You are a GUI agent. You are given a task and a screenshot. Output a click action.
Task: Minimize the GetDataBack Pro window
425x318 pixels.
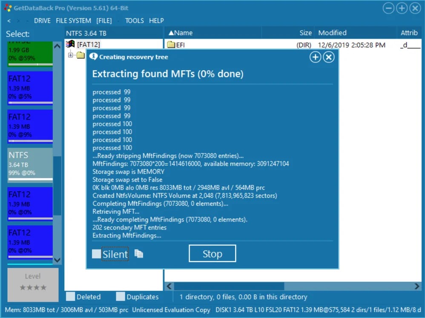[388, 8]
